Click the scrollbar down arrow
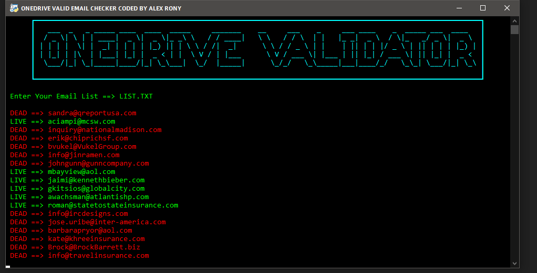The image size is (537, 273). [x=514, y=264]
